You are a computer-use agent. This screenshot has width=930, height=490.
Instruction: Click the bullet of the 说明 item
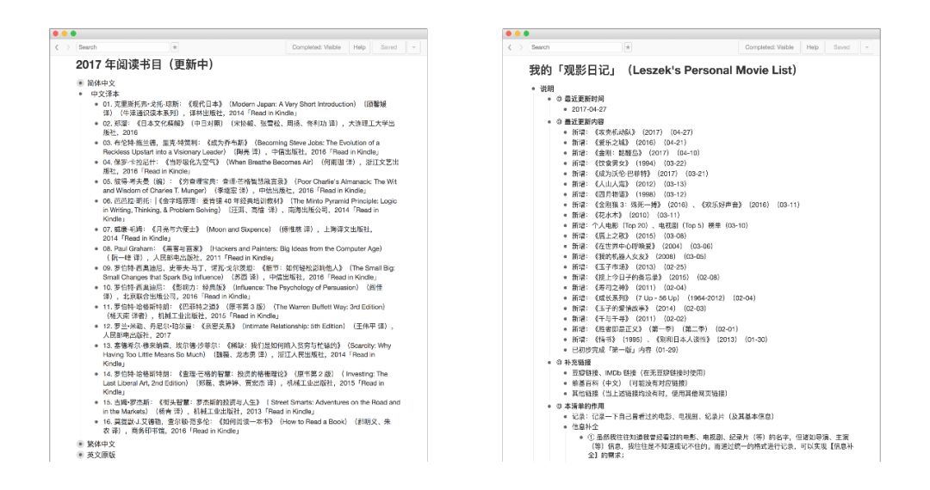click(533, 89)
